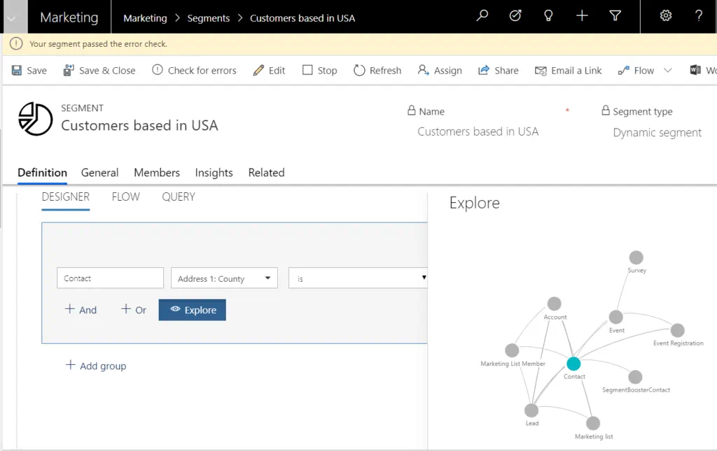Refresh the segment record
Screen dimensions: 717x451
click(x=377, y=71)
